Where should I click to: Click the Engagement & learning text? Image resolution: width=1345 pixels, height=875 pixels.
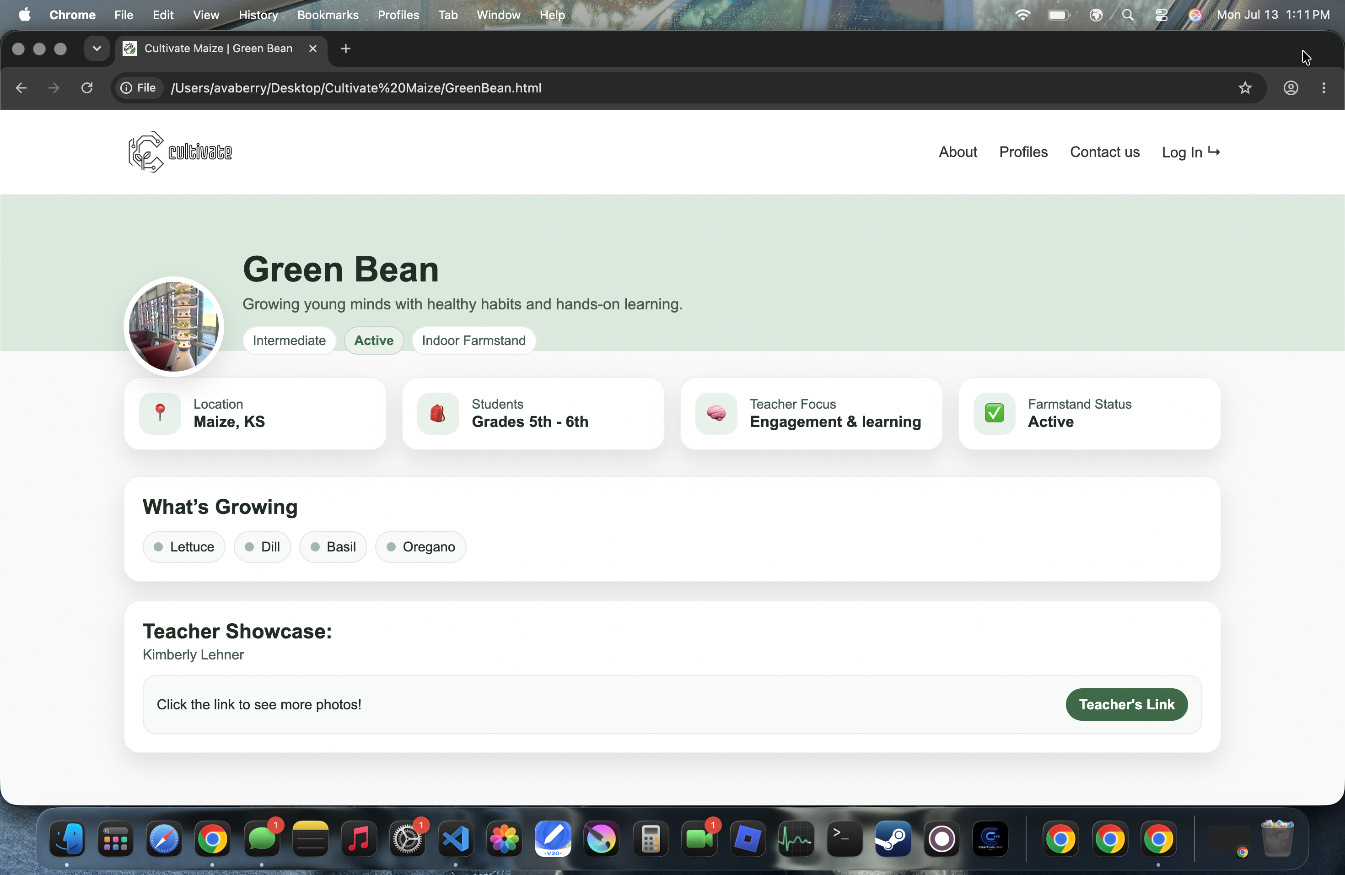[x=835, y=421]
